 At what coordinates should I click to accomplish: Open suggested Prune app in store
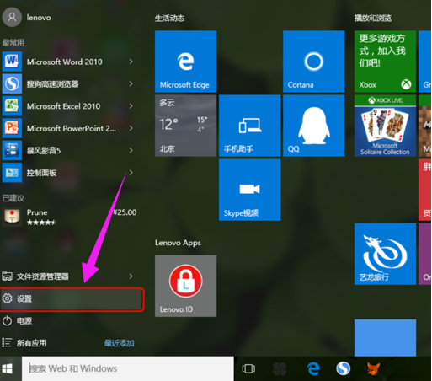click(x=69, y=217)
